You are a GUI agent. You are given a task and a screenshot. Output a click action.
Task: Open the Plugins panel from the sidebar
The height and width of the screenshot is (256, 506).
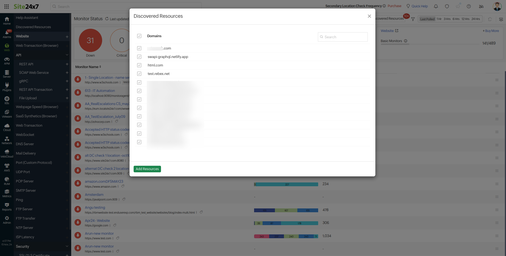coord(7,86)
